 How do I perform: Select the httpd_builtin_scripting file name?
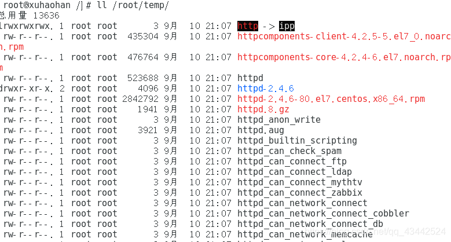click(x=297, y=141)
